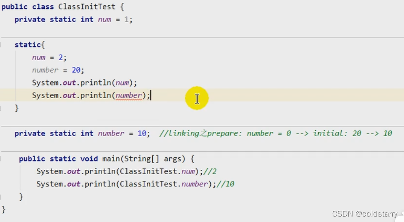This screenshot has width=404, height=222.
Task: Click 'ClassInitTest.num' in main's println
Action: click(157, 171)
